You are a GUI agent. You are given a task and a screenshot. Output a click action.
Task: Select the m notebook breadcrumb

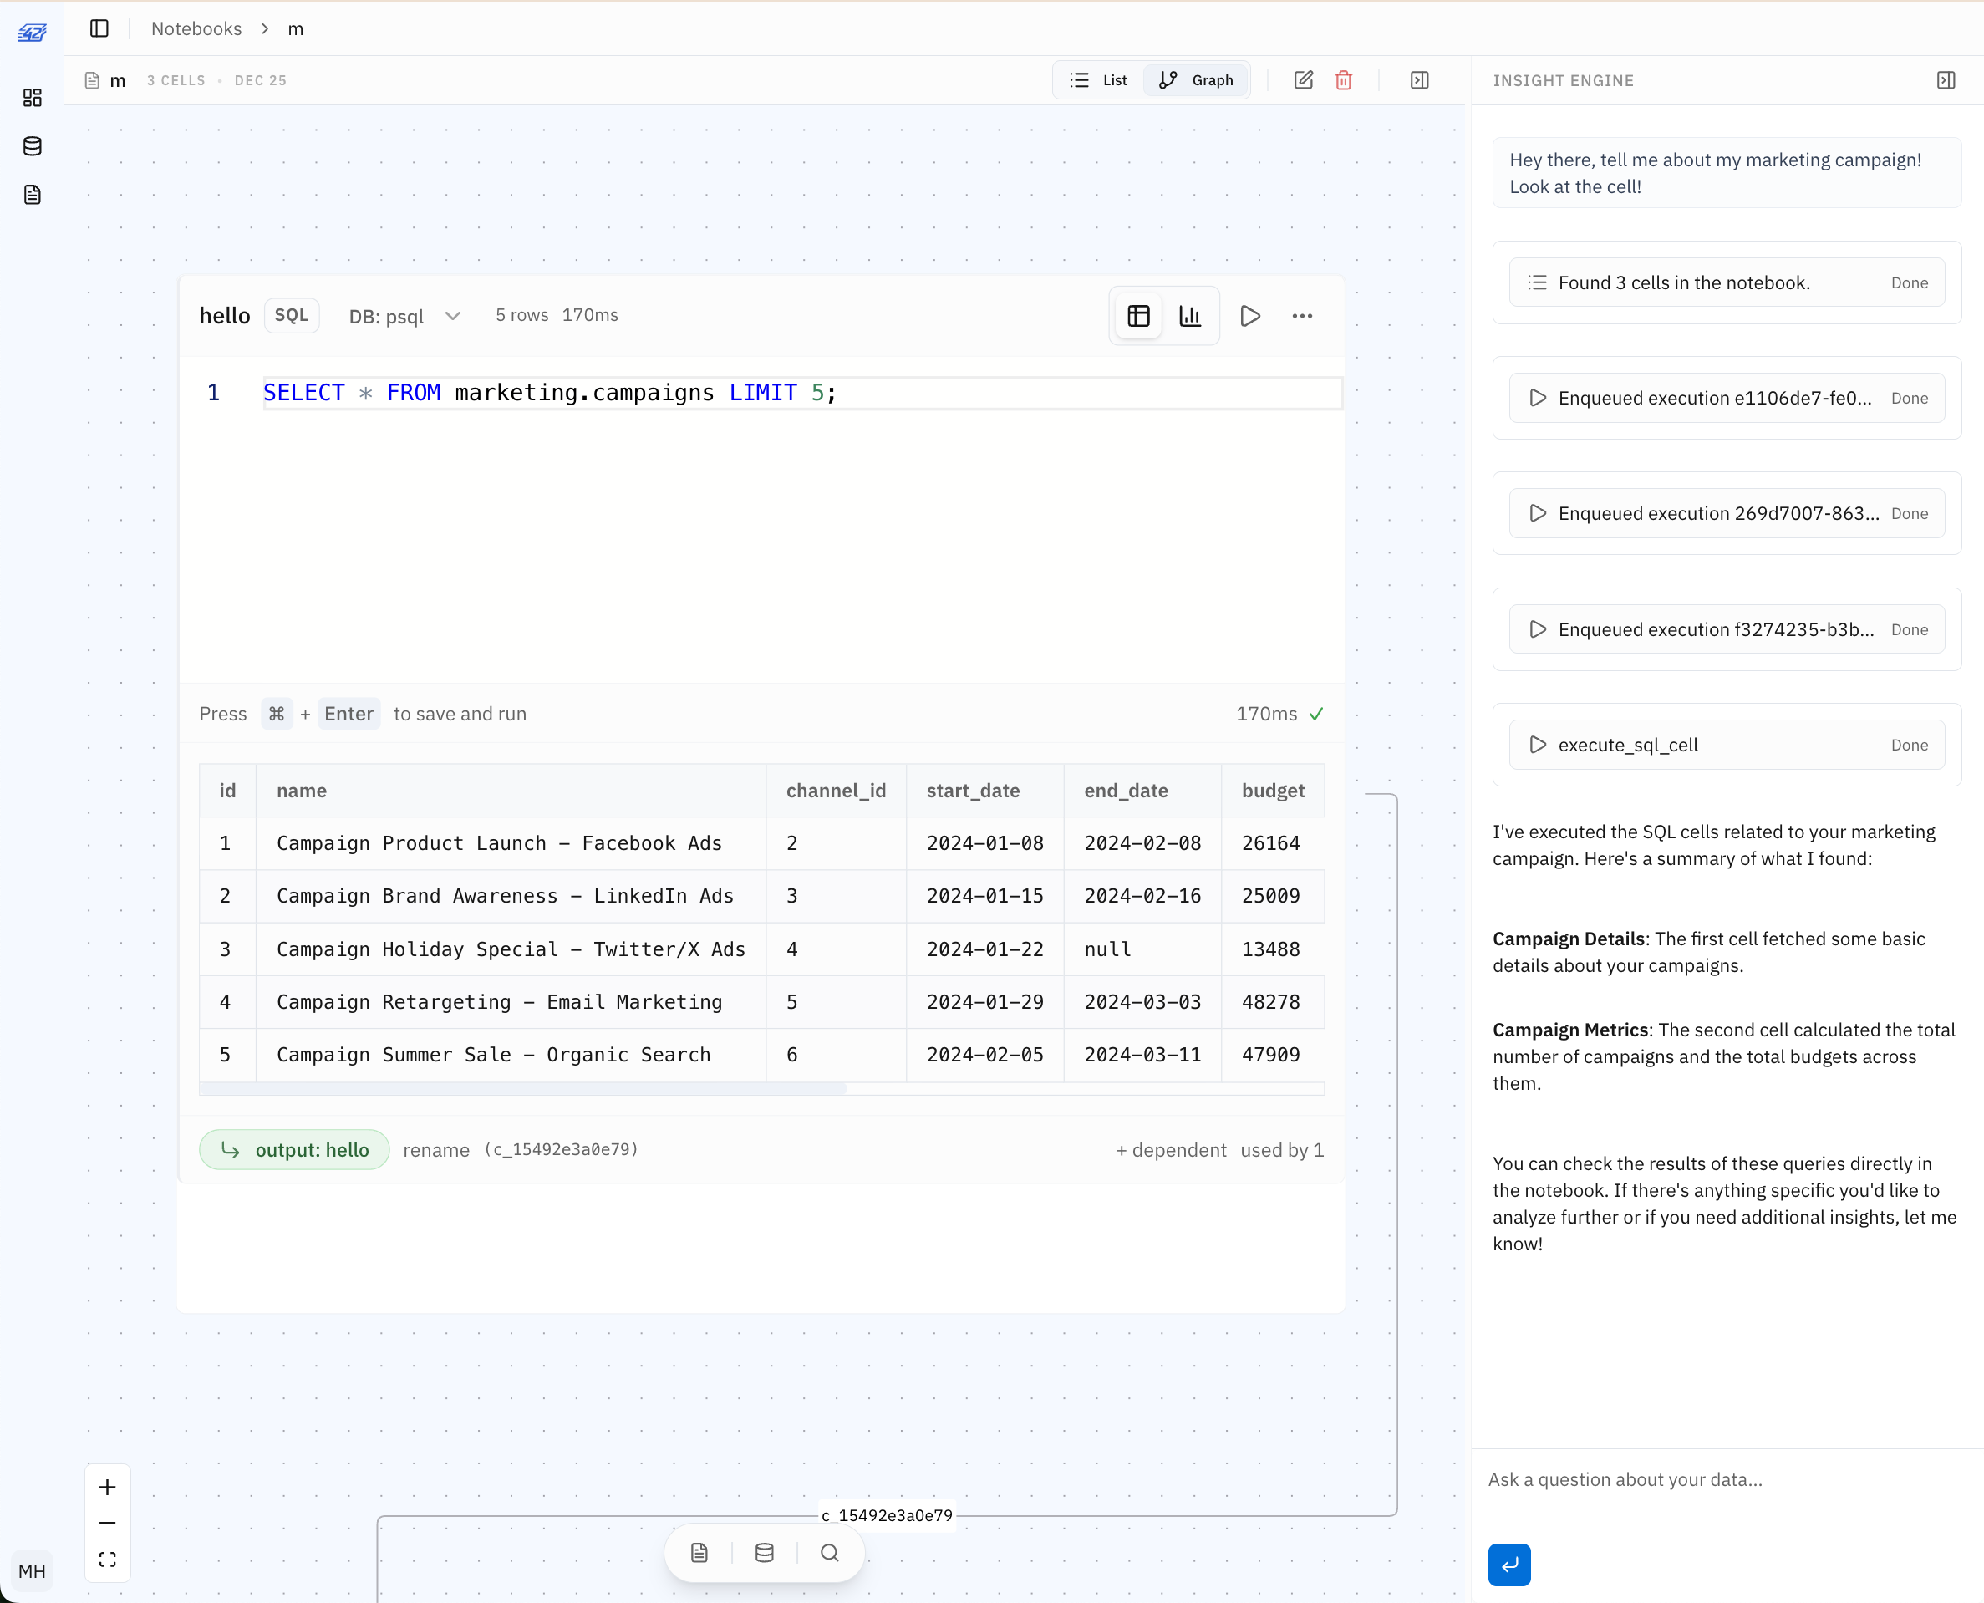point(296,28)
